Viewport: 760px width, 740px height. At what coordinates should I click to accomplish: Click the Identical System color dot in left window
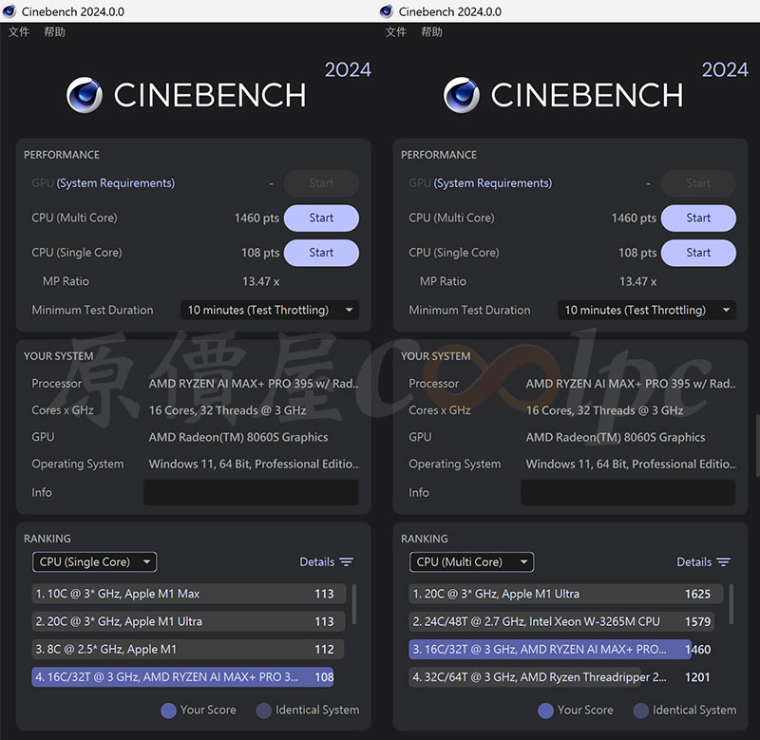[x=264, y=711]
